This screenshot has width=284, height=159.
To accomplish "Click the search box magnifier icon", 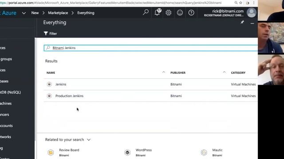I will (x=48, y=48).
